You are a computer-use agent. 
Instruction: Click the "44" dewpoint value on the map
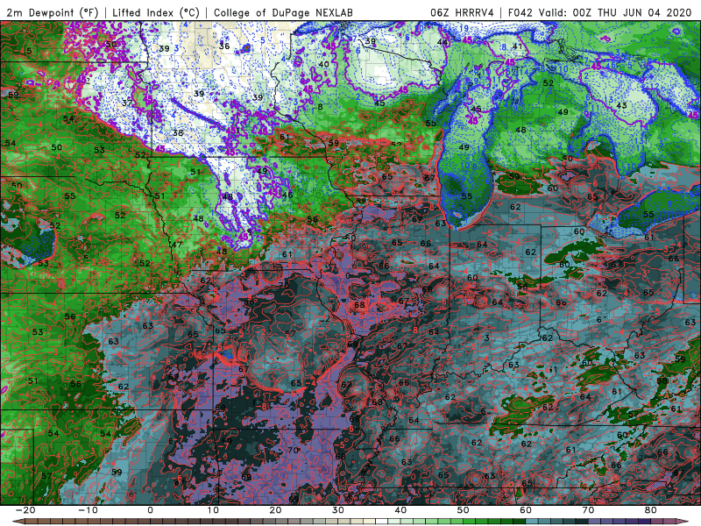(x=443, y=42)
